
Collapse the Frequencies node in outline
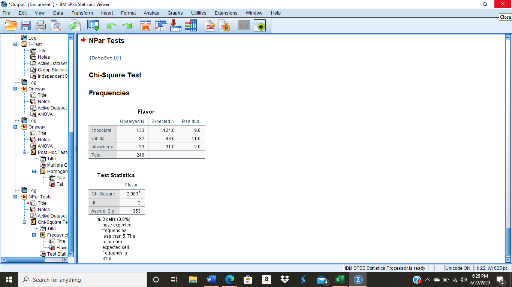pos(34,235)
